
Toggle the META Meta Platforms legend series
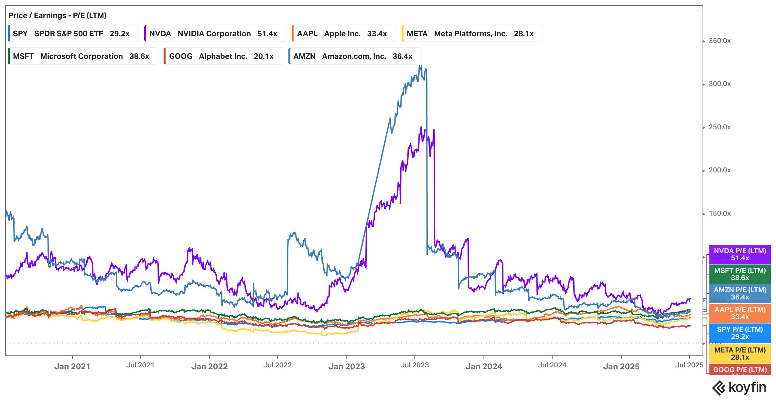point(472,34)
